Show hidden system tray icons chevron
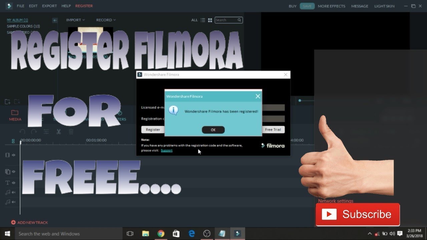The width and height of the screenshot is (427, 240). click(x=370, y=234)
